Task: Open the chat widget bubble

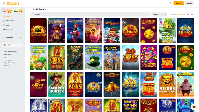Action: pyautogui.click(x=194, y=106)
